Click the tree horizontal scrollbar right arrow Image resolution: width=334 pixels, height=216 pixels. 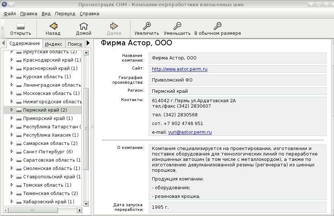pos(79,210)
